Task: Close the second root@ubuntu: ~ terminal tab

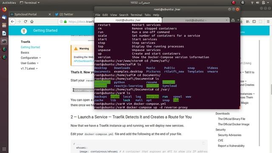Action: coord(227,20)
